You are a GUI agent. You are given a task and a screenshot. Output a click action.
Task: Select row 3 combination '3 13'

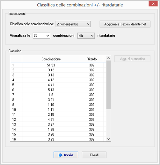51,75
